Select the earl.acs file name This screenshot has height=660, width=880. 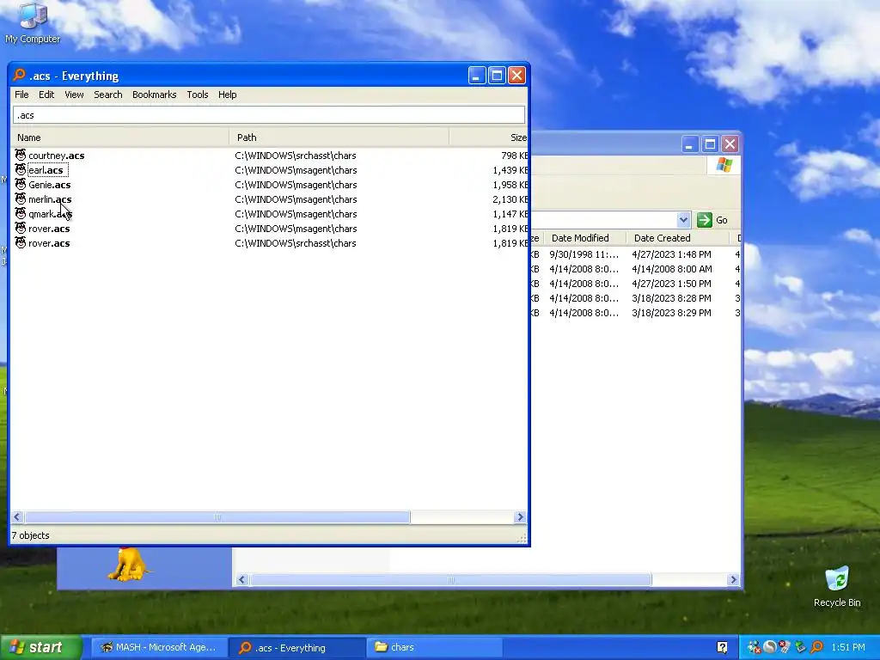pos(46,170)
